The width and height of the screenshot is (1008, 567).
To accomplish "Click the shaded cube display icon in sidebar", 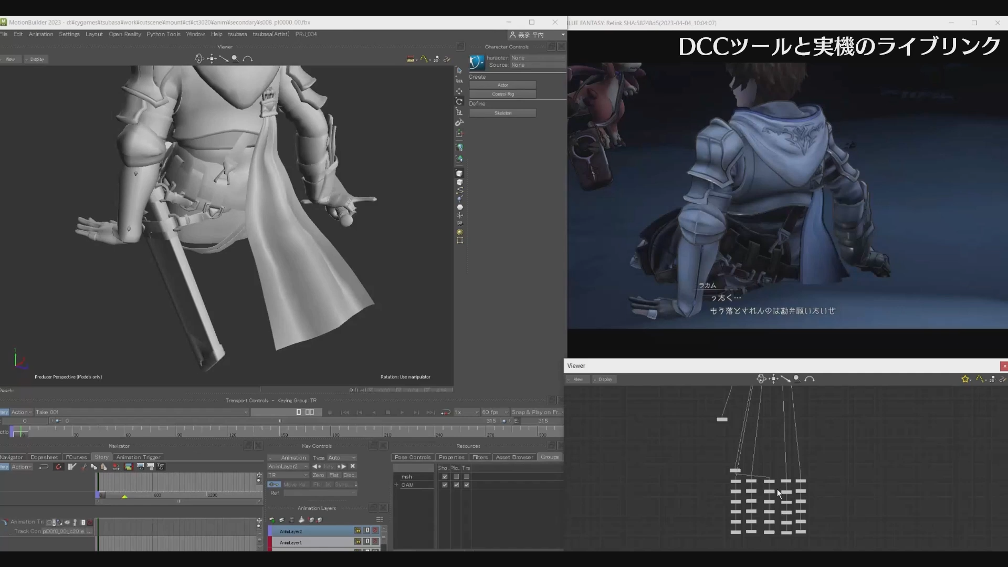I will (459, 173).
